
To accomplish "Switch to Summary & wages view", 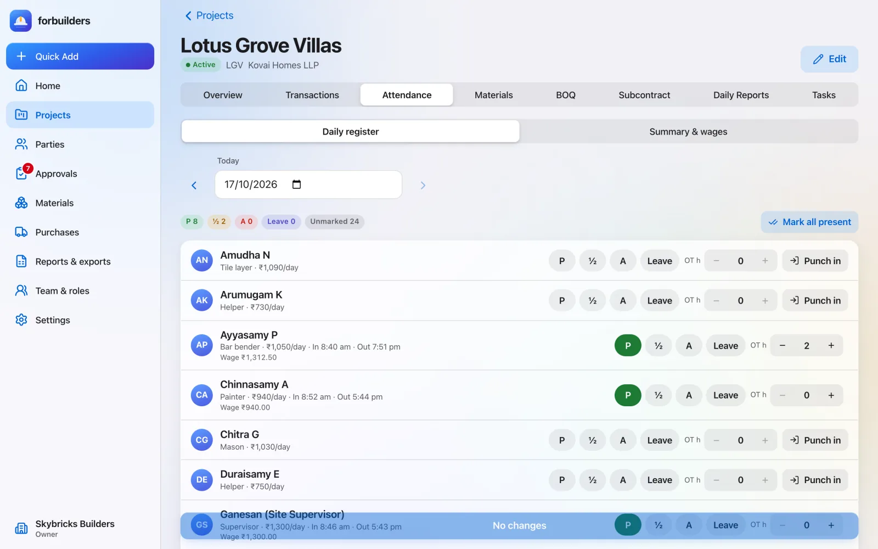I will click(x=688, y=132).
